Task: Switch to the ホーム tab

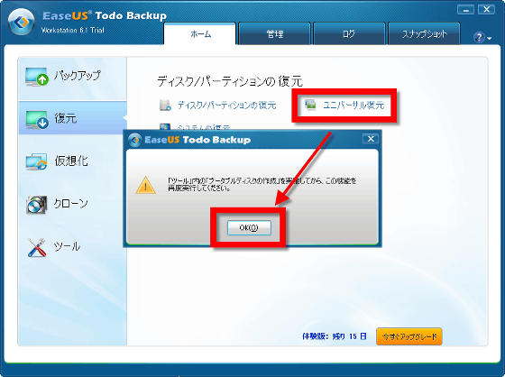Action: [x=199, y=34]
